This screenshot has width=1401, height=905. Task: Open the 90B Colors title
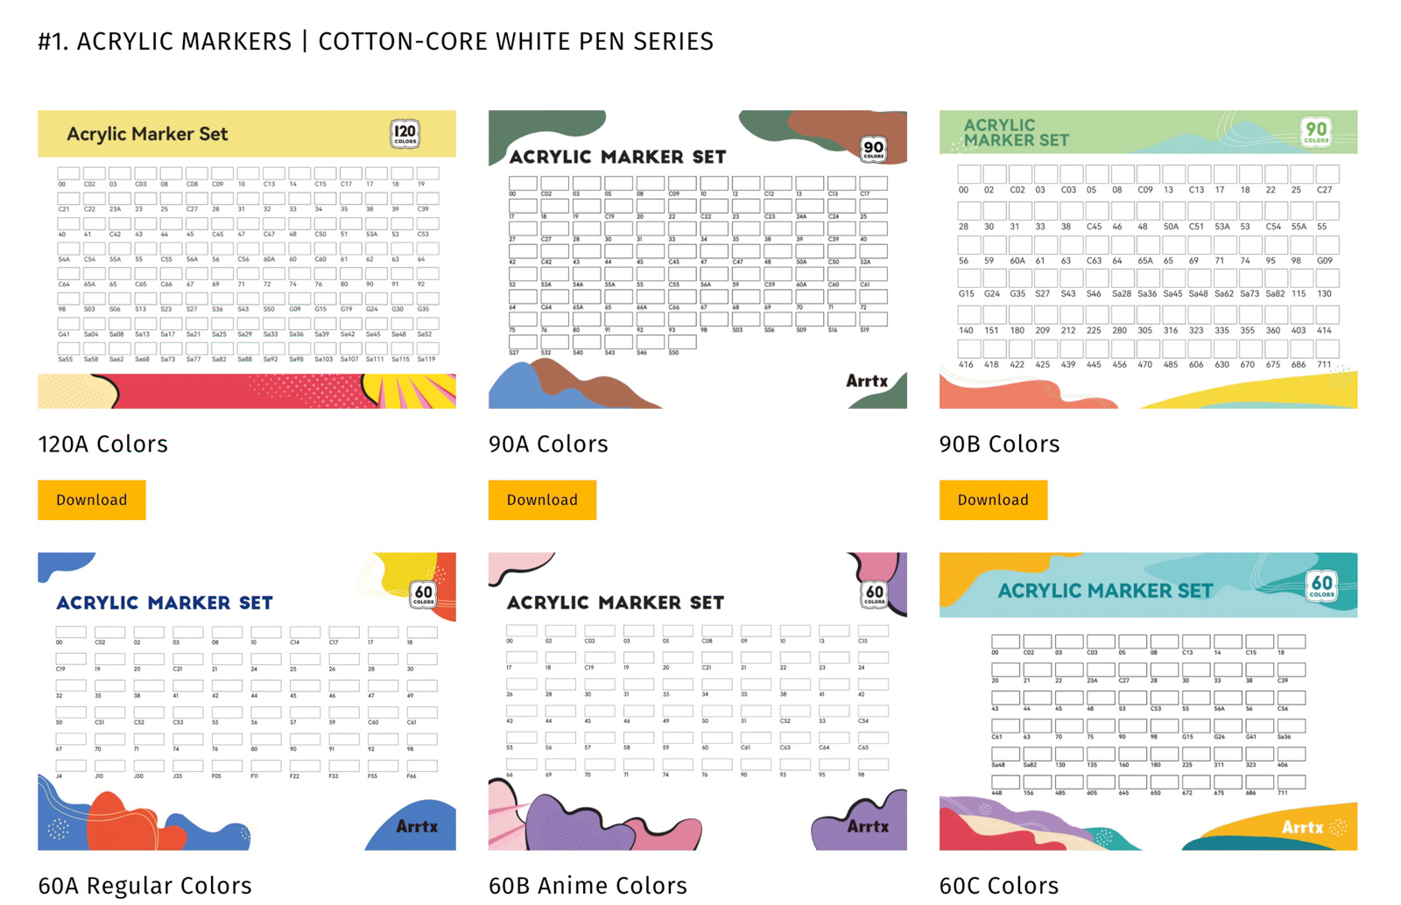[999, 445]
